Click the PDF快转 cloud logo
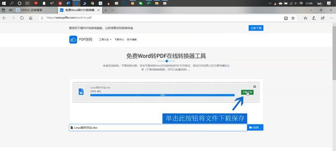Viewport: 336px width, 151px height. (73, 40)
